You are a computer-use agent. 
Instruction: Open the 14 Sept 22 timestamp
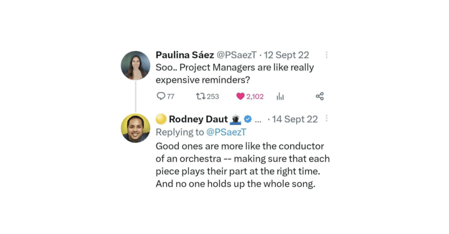click(295, 119)
